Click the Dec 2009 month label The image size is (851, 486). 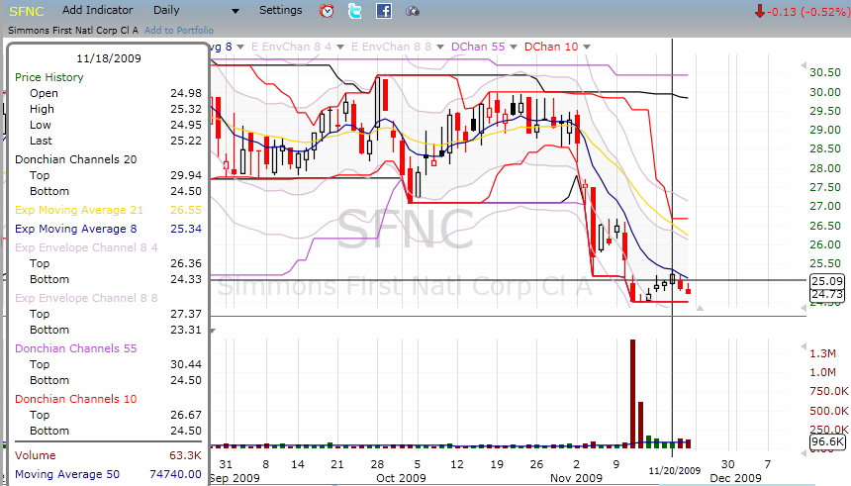[736, 478]
